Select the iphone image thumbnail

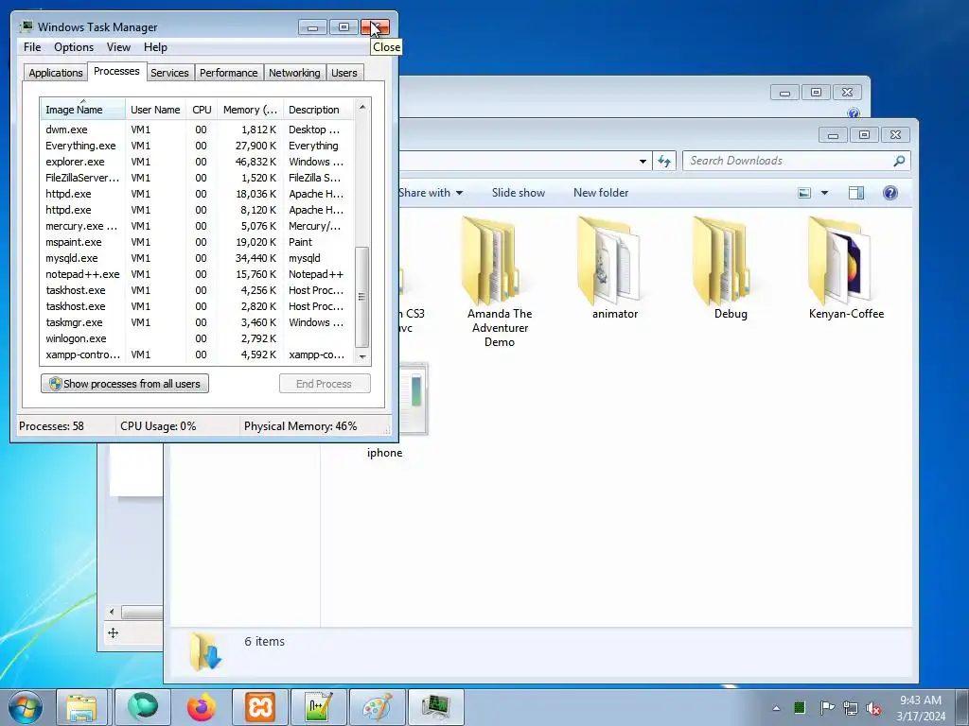point(414,398)
